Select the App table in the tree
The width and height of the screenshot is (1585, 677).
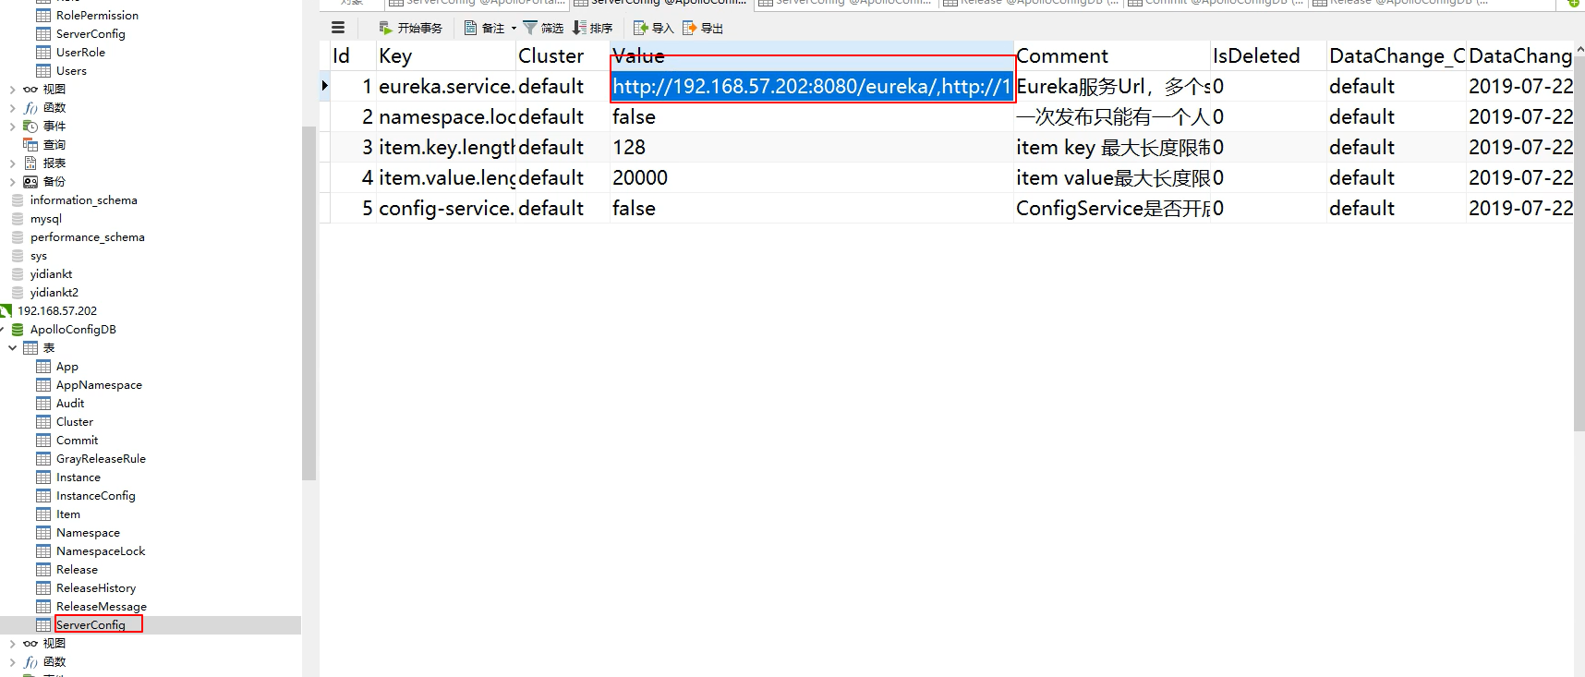[67, 366]
